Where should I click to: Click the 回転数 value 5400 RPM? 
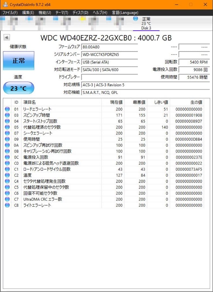pos(194,62)
